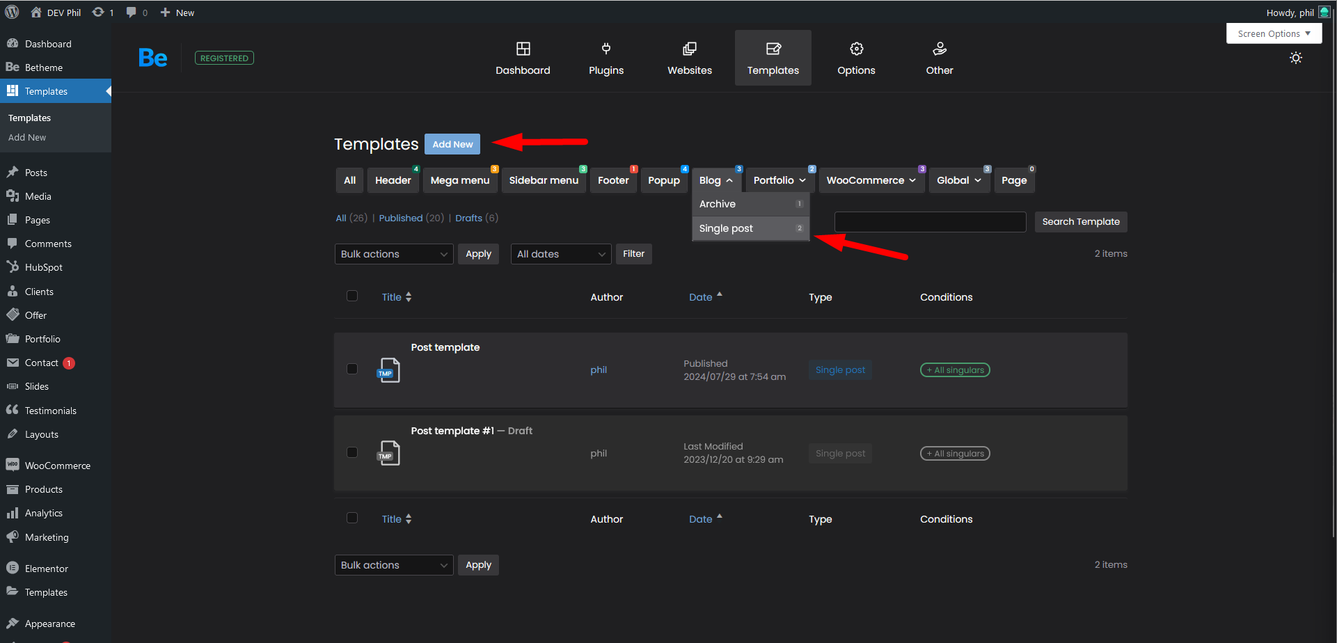Click the Be logo
Screen dimensions: 1337x643
point(153,58)
